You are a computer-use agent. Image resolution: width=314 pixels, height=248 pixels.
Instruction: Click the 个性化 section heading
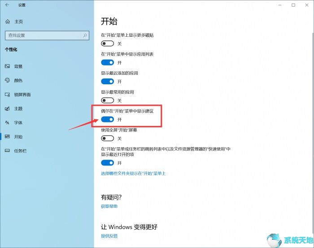click(11, 49)
